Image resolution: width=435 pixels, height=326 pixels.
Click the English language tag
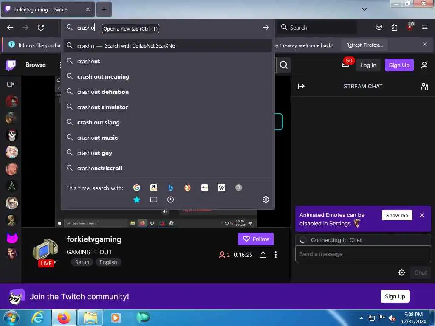[108, 262]
